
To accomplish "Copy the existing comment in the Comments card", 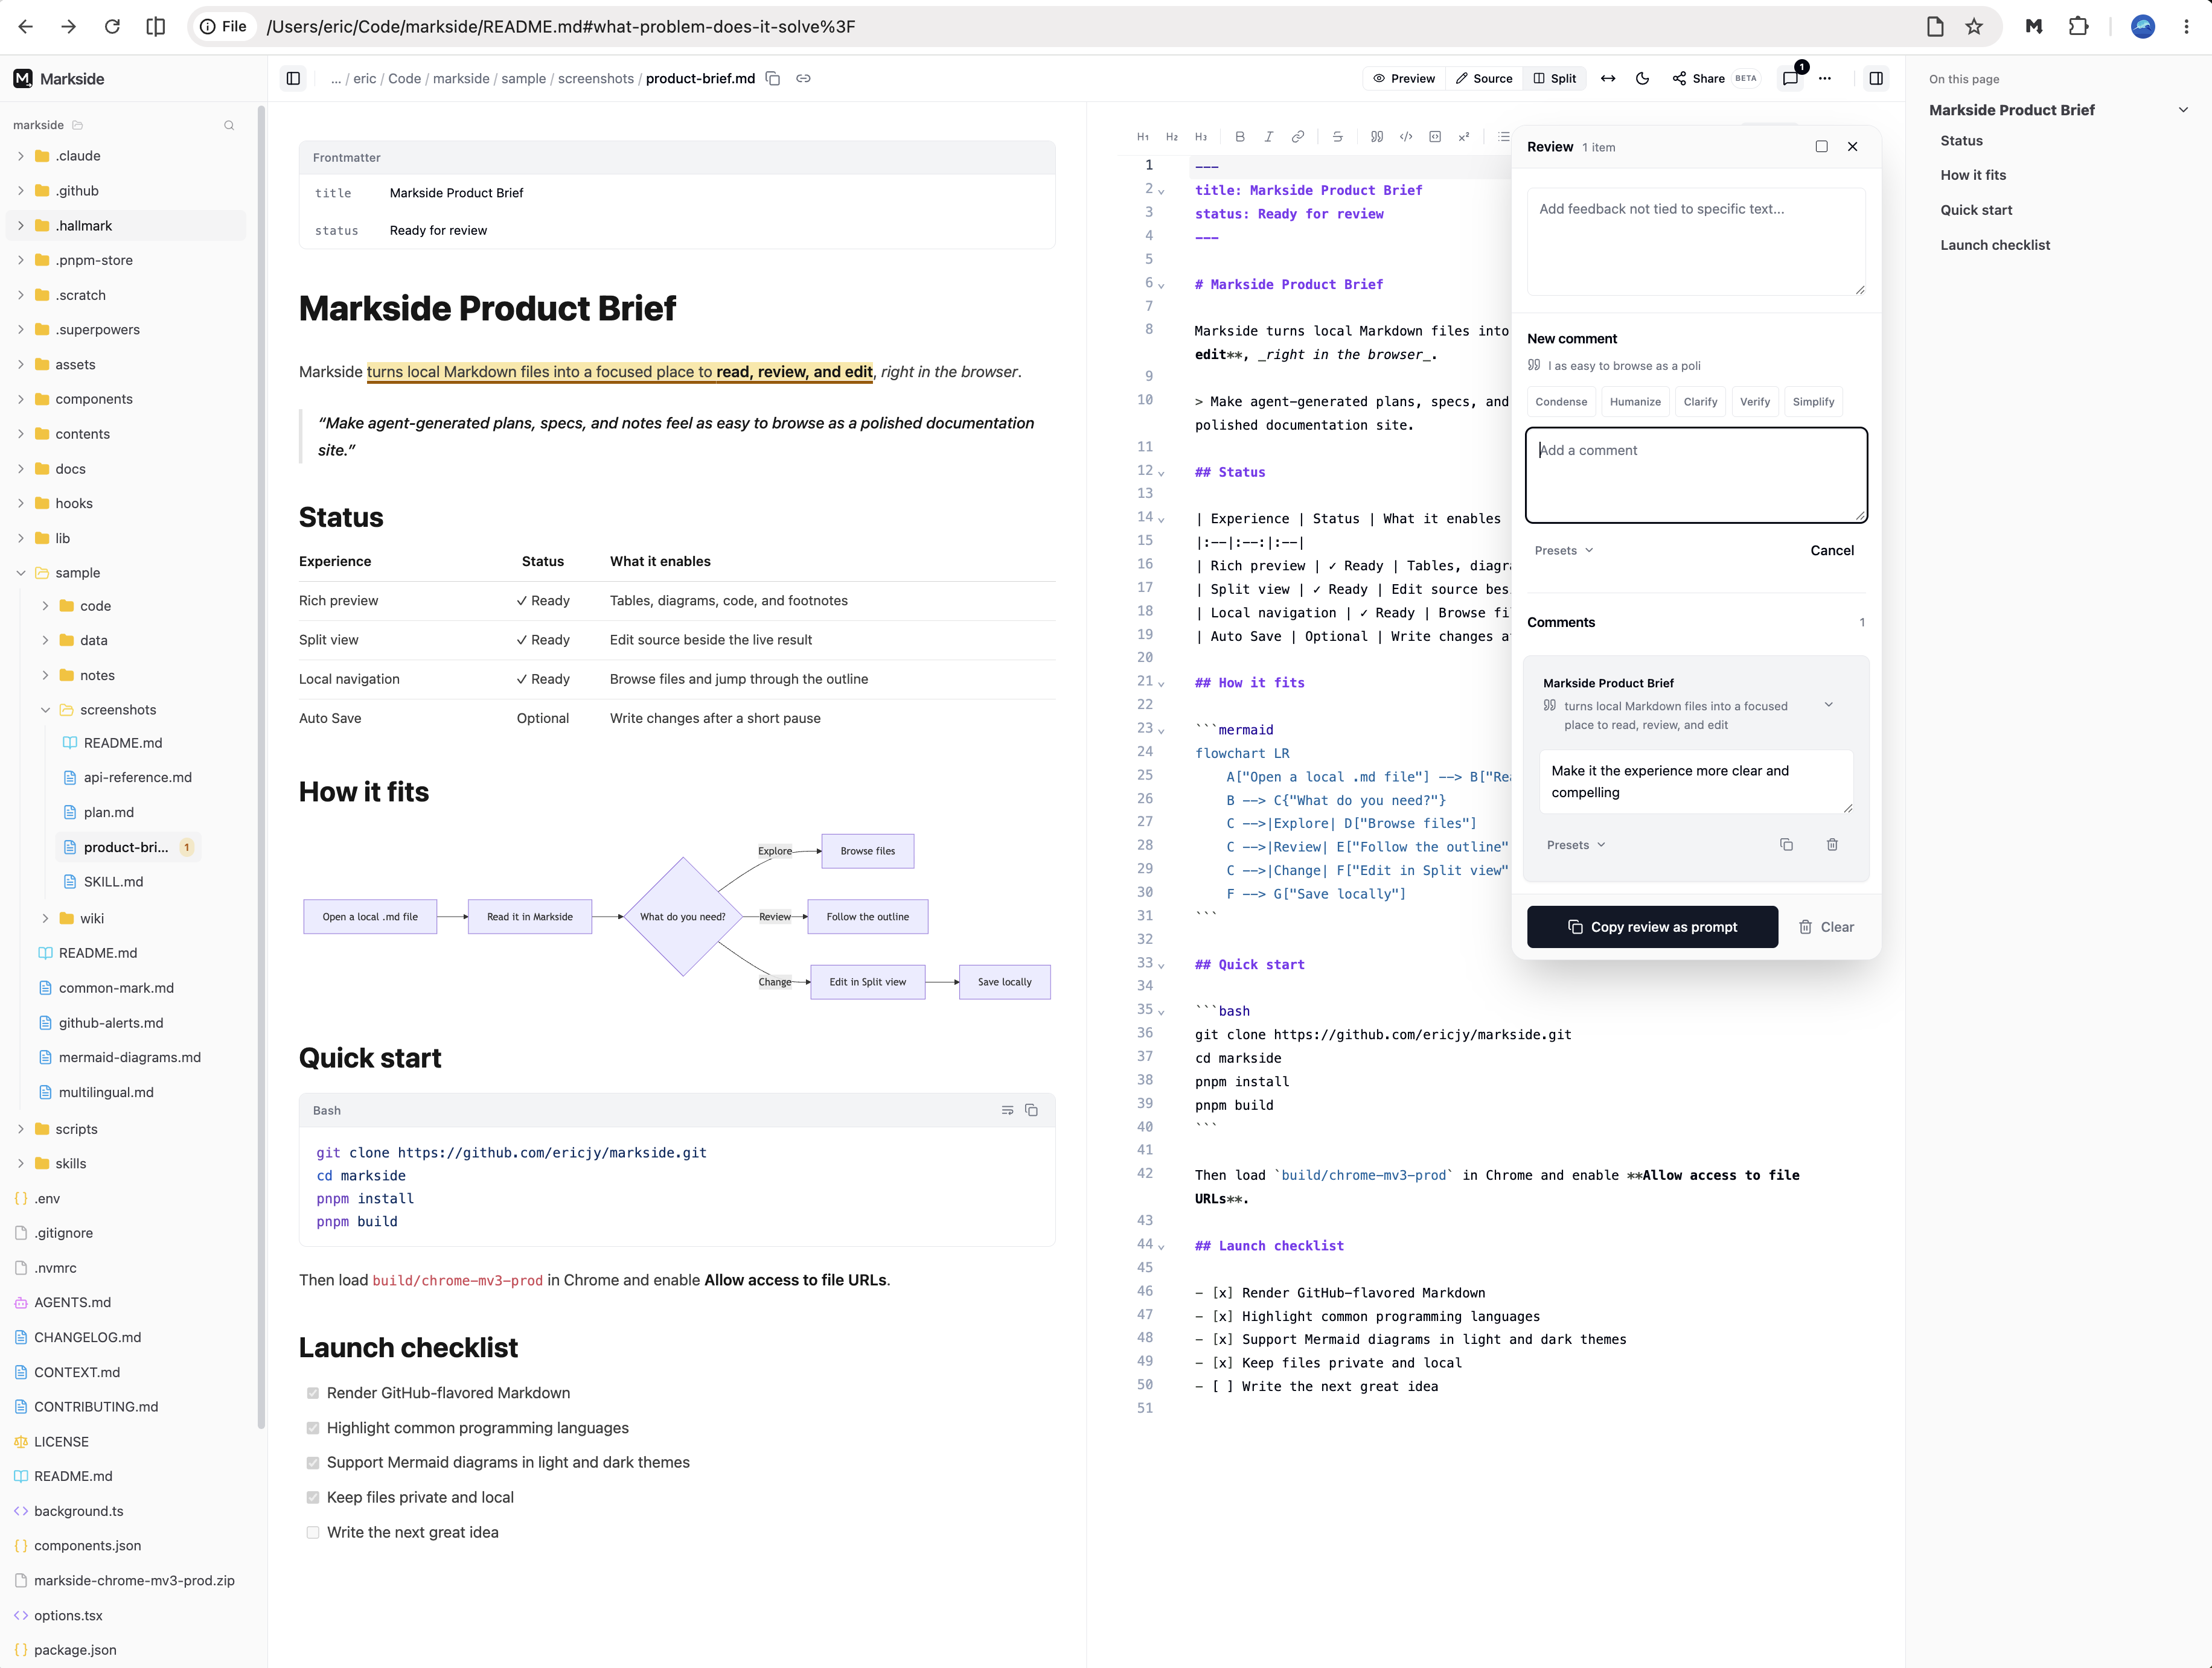I will point(1786,845).
